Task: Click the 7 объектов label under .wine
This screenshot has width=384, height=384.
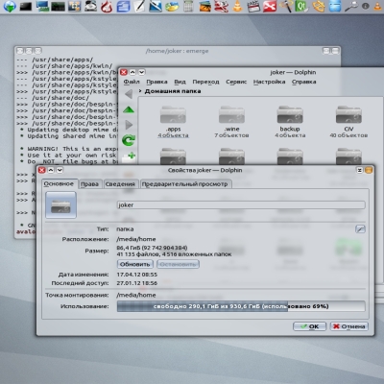Action: click(231, 135)
